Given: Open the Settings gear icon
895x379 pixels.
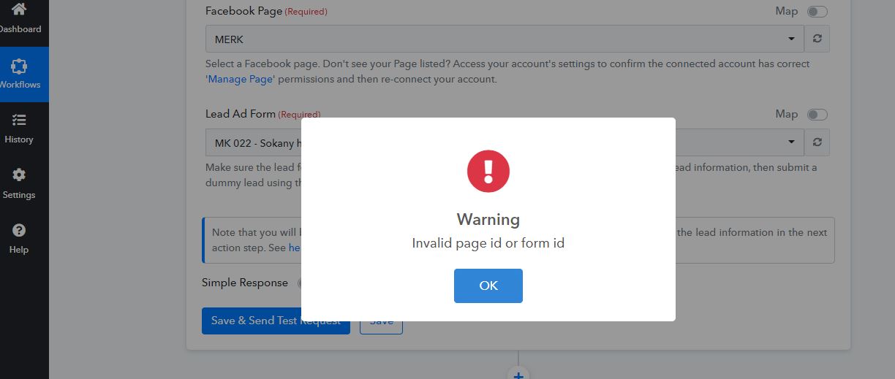Looking at the screenshot, I should [19, 175].
